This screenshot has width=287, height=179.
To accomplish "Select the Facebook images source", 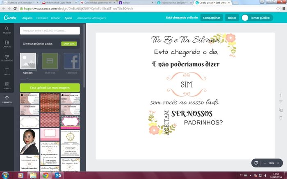I will [x=72, y=63].
